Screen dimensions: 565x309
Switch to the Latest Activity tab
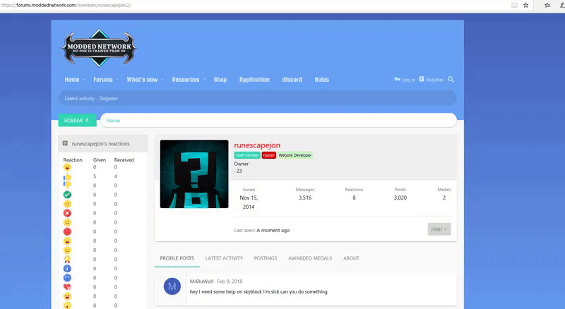224,258
